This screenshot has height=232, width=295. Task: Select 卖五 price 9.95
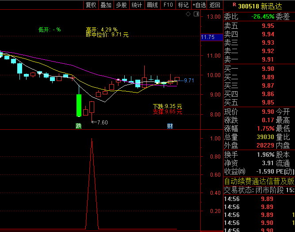coord(268,26)
